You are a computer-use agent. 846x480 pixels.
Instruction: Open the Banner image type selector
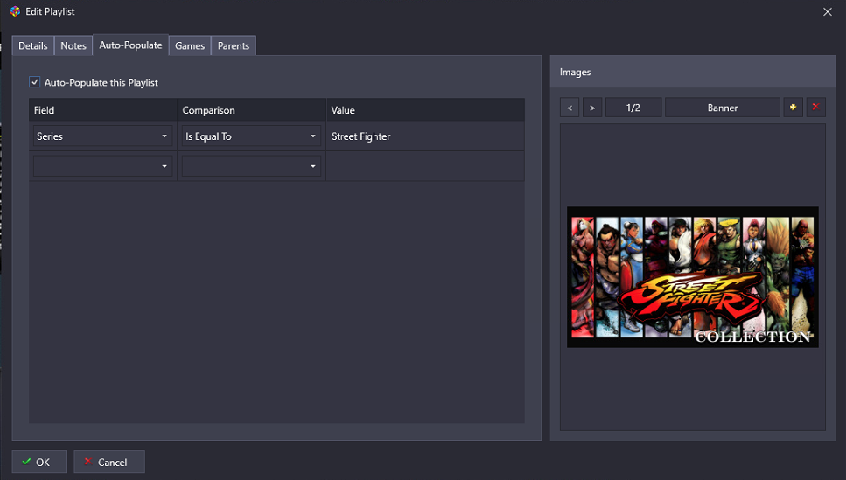tap(723, 108)
